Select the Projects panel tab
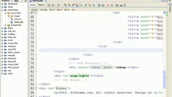The height and width of the screenshot is (97, 172). (6, 1)
